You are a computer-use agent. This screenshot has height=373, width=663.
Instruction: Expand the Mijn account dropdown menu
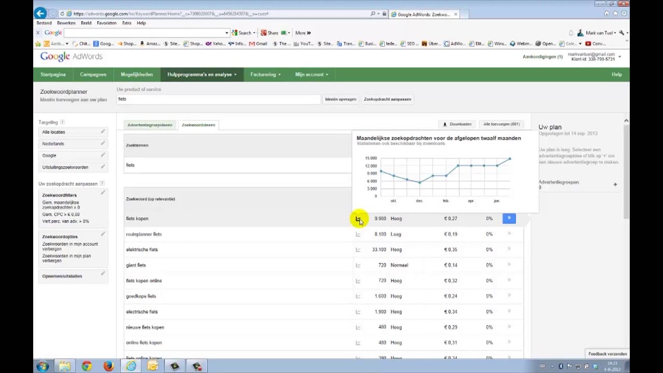[311, 75]
